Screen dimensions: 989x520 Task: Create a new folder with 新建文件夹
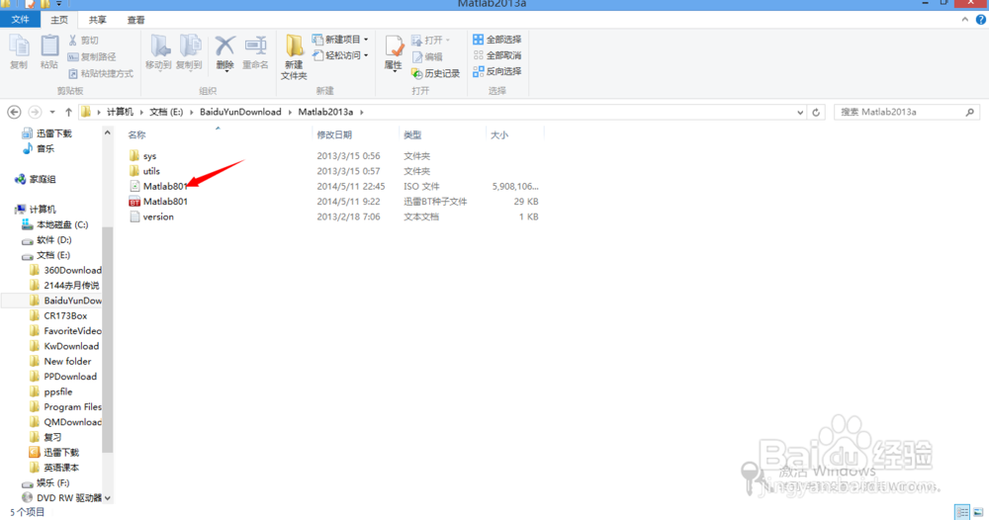coord(294,57)
